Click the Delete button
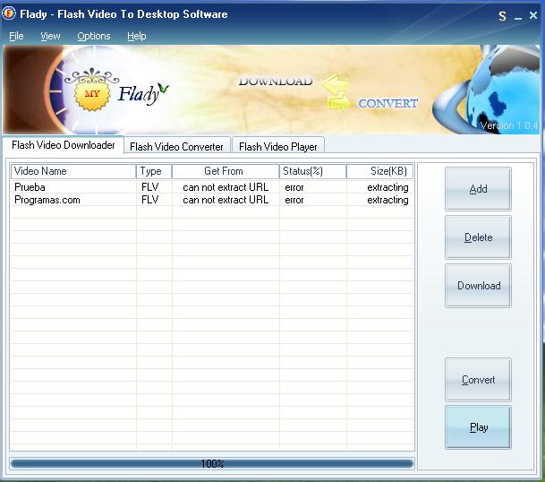This screenshot has width=545, height=482. (x=478, y=237)
